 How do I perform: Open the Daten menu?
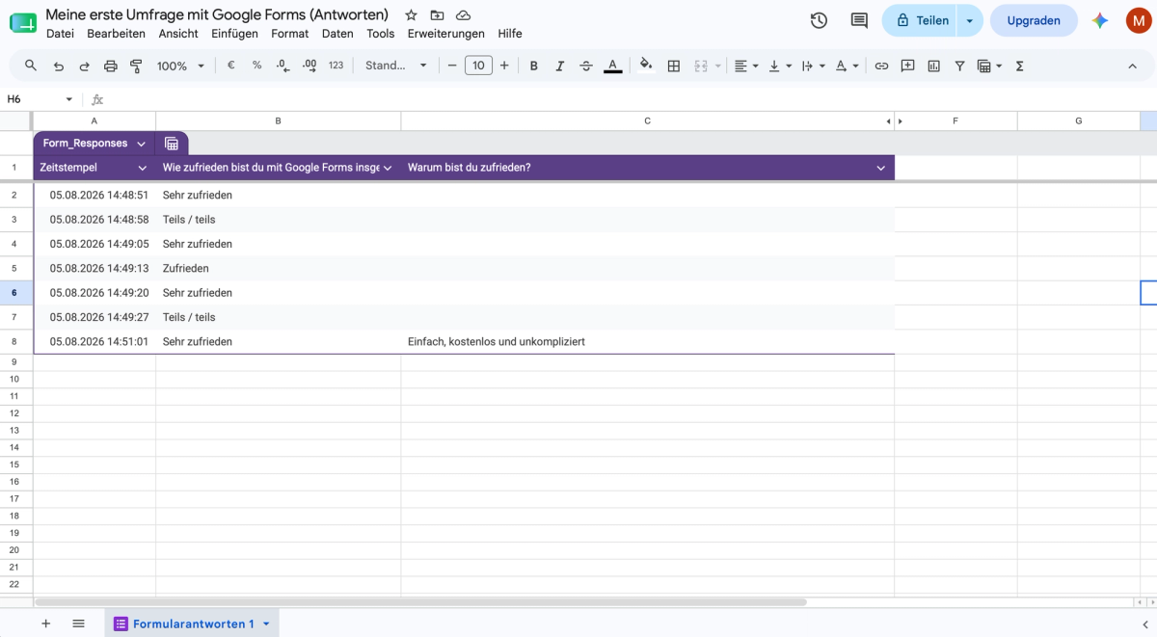[x=337, y=34]
